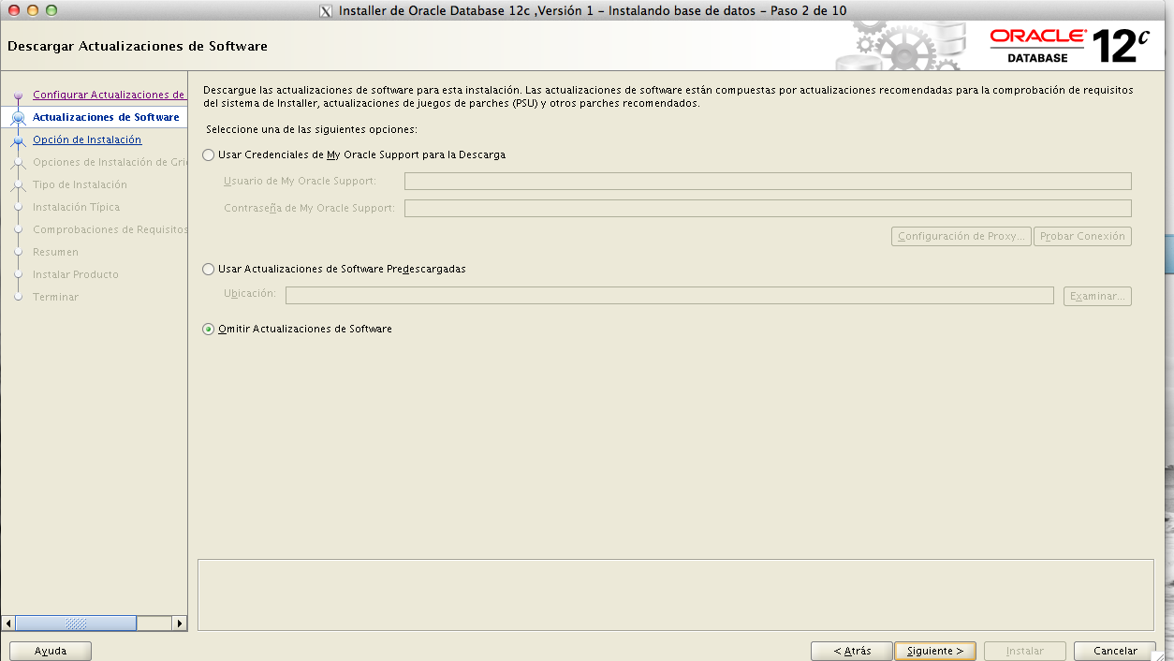
Task: Select Usar Actualizaciones de Software Predescargadas
Action: (209, 270)
